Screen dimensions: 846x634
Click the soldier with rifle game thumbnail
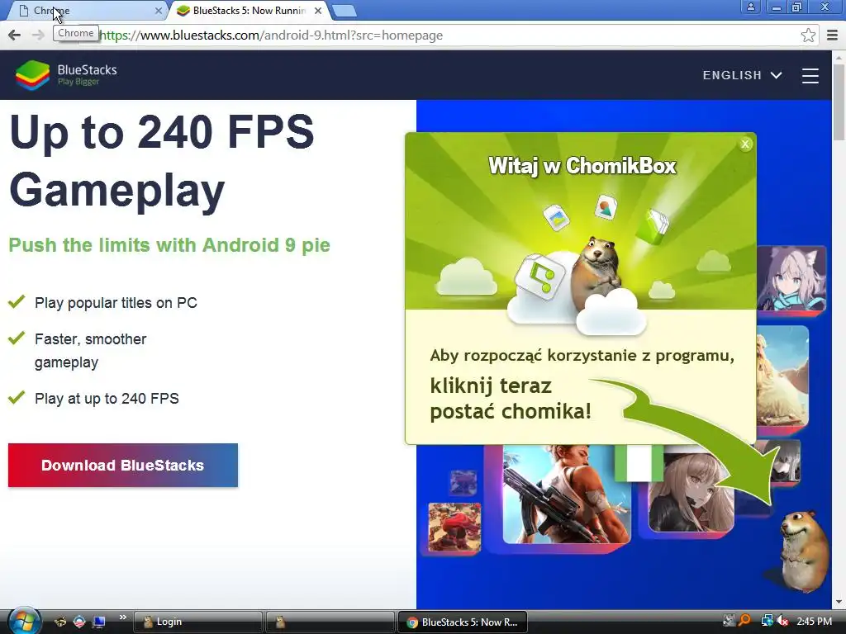(566, 494)
